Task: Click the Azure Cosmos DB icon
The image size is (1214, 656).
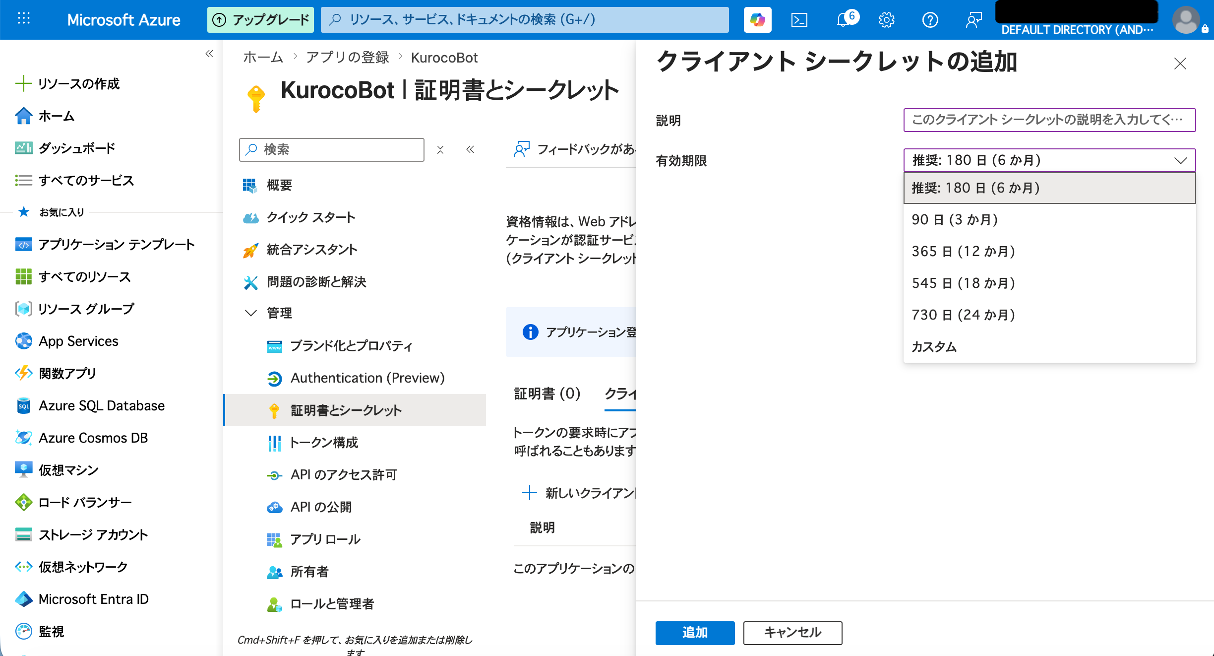Action: [x=23, y=438]
